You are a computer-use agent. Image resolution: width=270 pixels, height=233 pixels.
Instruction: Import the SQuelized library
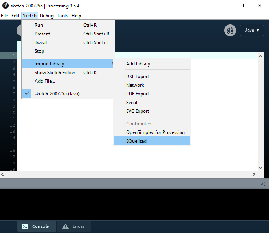(x=152, y=141)
